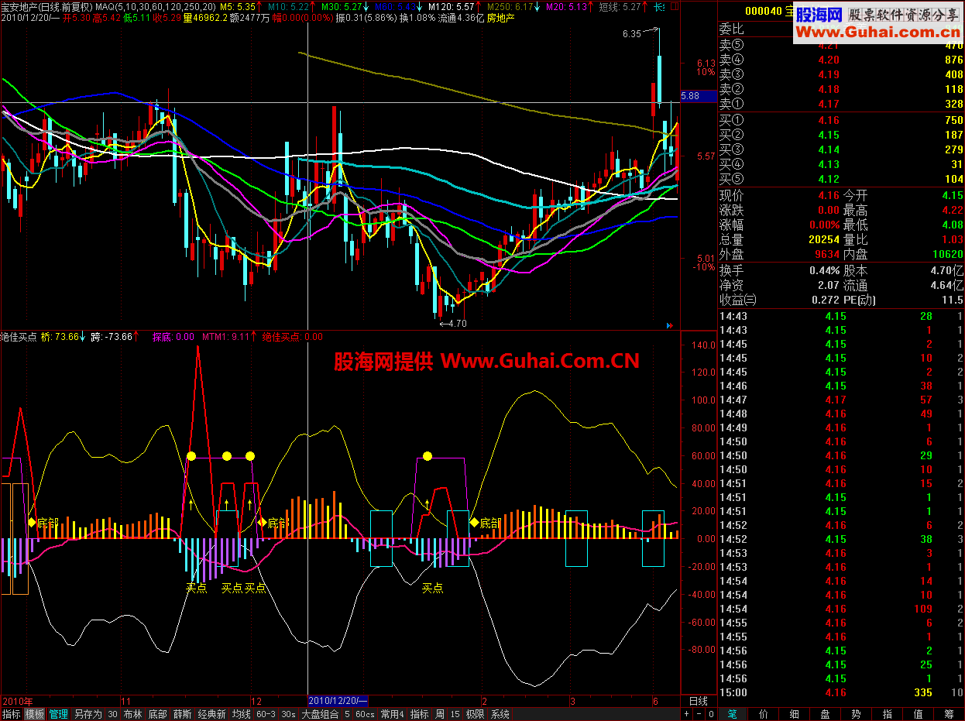
Task: Click the small double-arrow icon at chart corner
Action: (x=670, y=325)
